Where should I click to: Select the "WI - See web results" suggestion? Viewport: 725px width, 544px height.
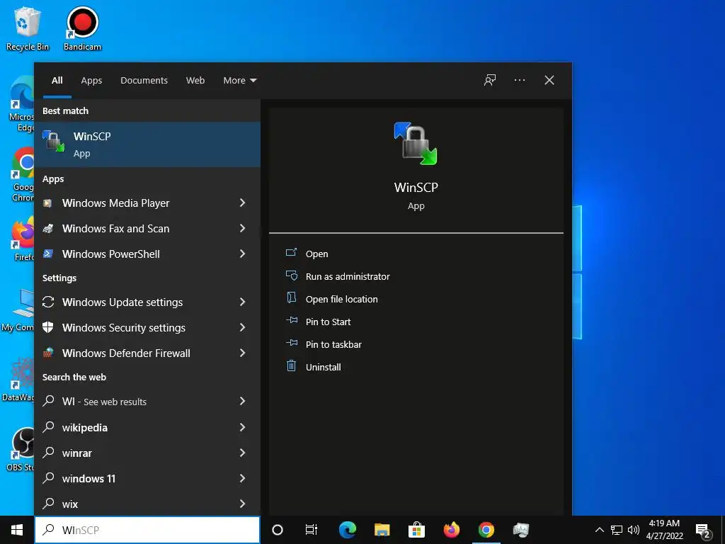click(147, 402)
